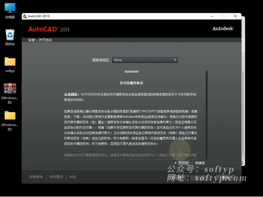
Task: Select the 此电脑 desktop icon
Action: pos(10,11)
